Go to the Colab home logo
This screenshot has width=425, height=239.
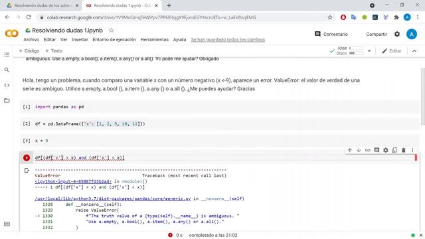[x=12, y=34]
